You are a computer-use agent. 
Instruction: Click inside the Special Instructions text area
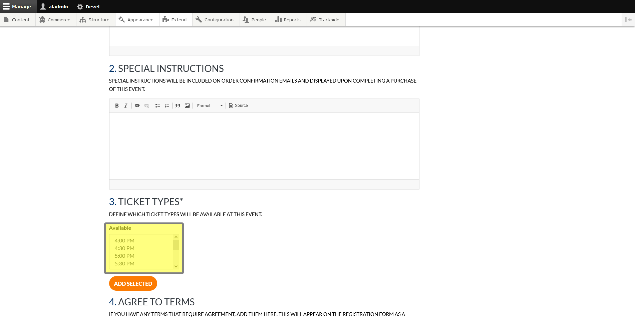coord(264,146)
